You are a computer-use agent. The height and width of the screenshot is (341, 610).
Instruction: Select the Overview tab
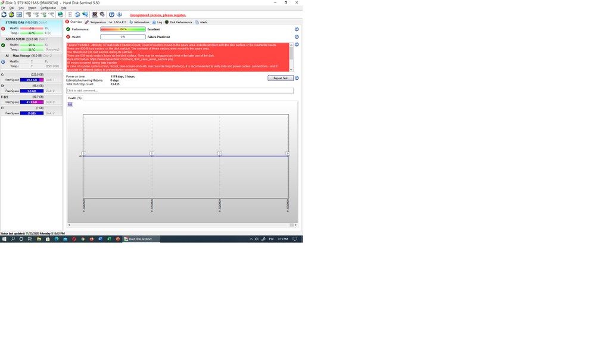74,22
